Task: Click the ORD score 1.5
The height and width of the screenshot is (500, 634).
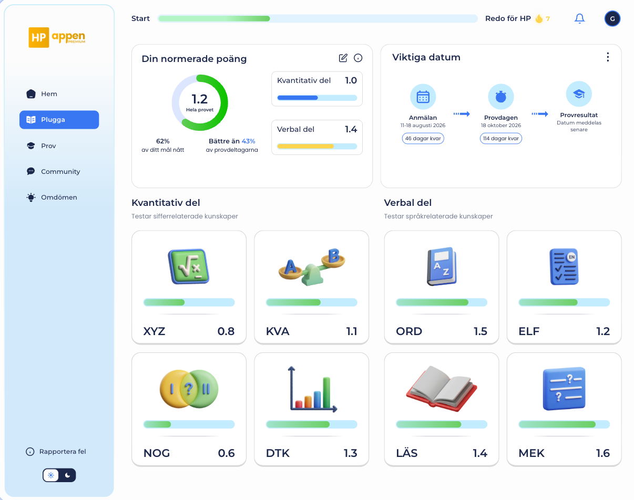Action: click(480, 331)
